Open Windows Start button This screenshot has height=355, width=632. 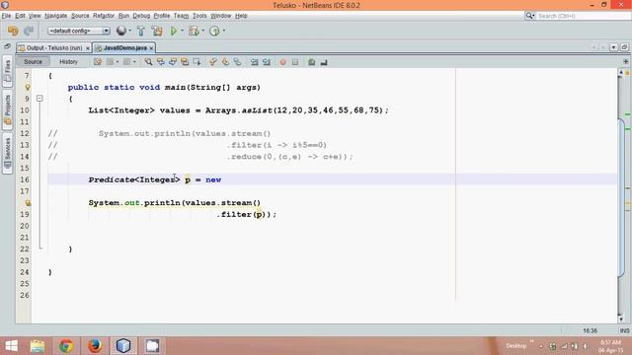(x=11, y=346)
